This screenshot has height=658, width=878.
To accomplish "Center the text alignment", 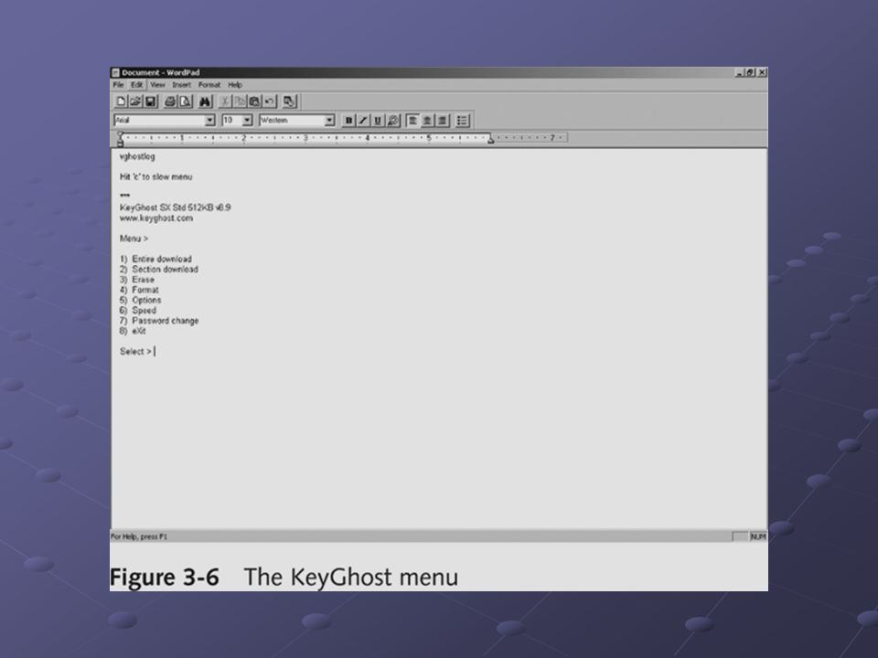I will click(427, 121).
